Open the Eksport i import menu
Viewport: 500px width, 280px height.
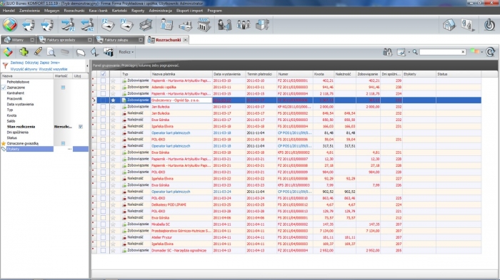coord(189,11)
